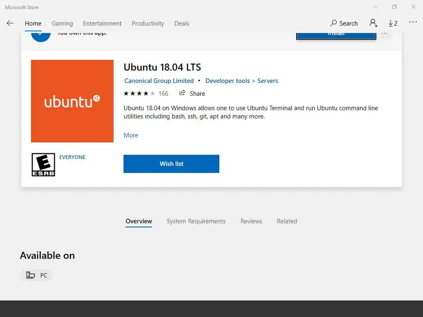Click the ESRB Everyone rating badge
Screen dimensions: 423x317
[43, 165]
